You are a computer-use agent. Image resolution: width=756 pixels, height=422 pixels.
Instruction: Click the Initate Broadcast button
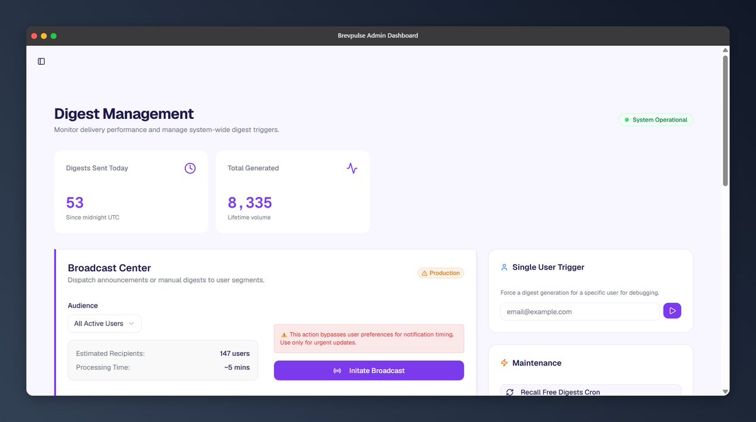369,370
